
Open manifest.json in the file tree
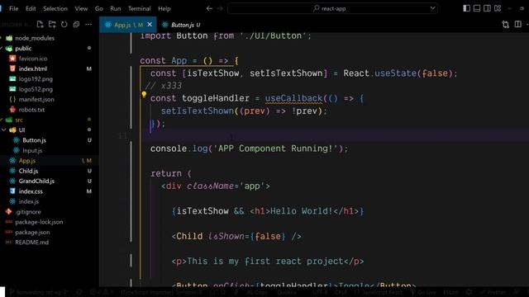pos(36,99)
